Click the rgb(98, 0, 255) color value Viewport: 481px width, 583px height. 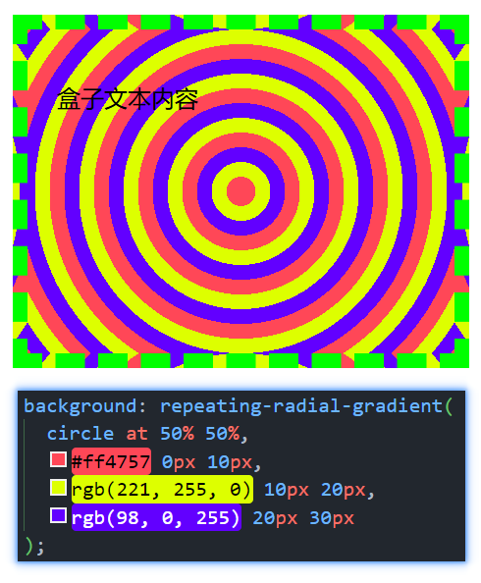coord(156,517)
